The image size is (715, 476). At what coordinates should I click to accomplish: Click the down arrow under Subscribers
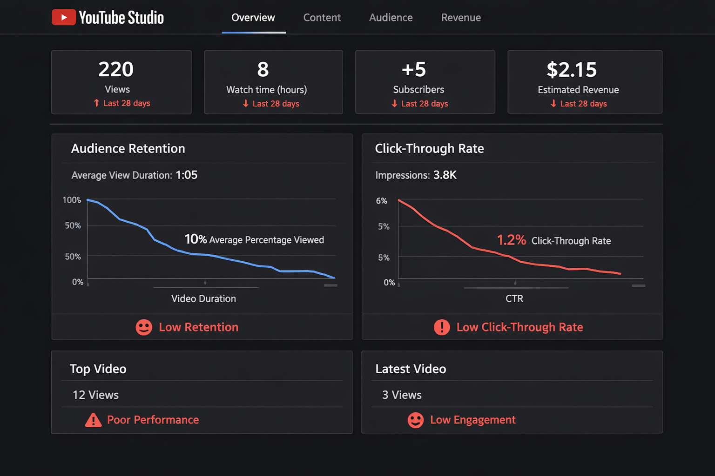pyautogui.click(x=394, y=104)
